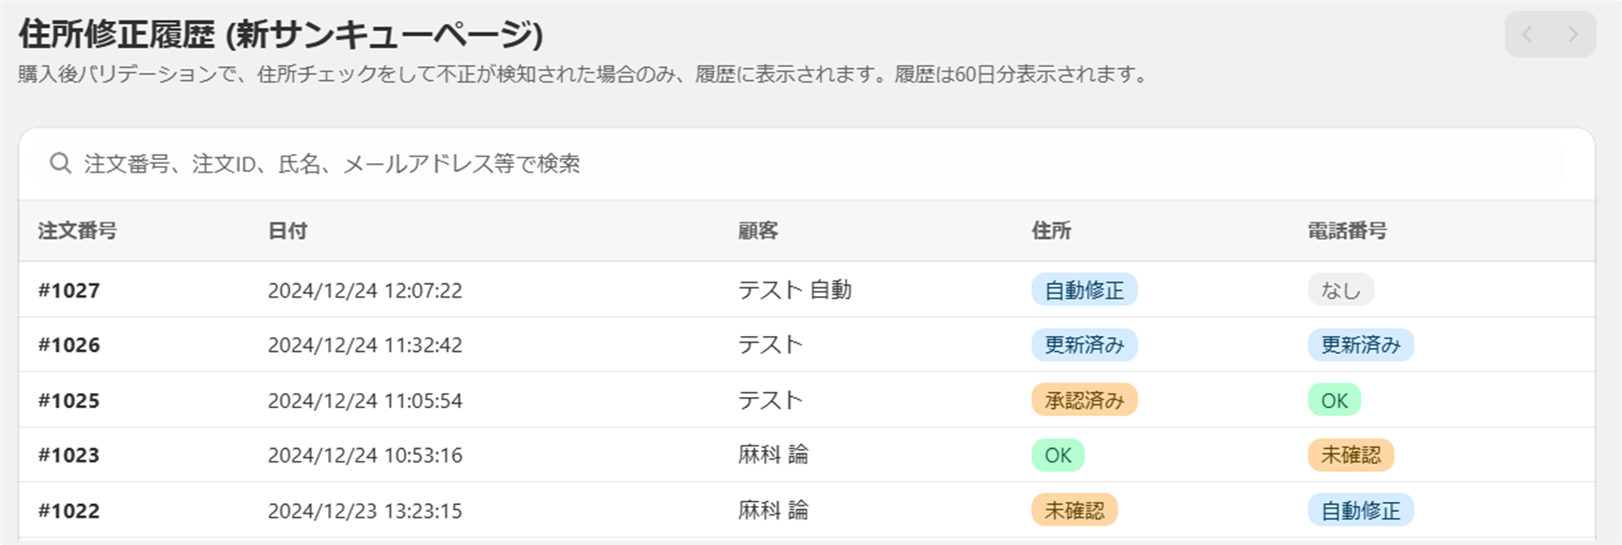This screenshot has height=545, width=1622.
Task: Click green OK phone badge for #1025
Action: coord(1334,400)
